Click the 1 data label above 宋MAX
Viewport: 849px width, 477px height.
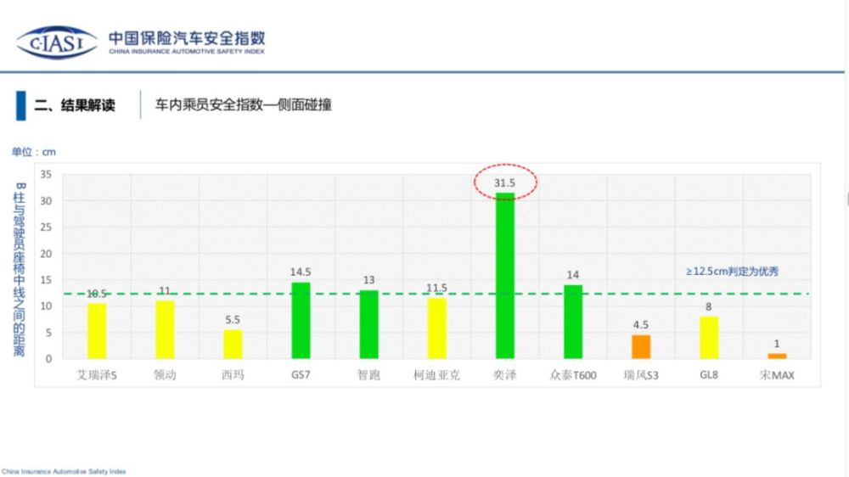click(x=777, y=344)
